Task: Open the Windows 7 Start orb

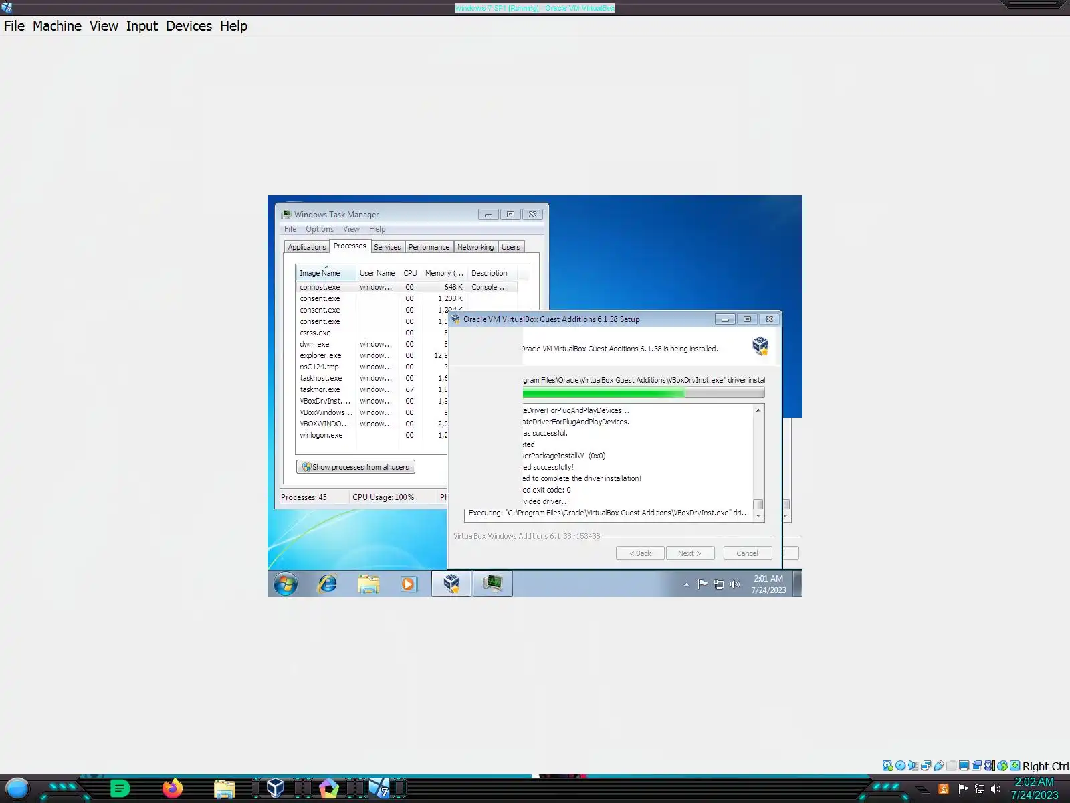Action: click(286, 584)
